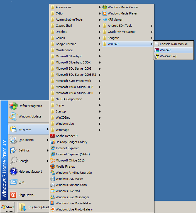The image size is (196, 213).
Task: Launch WinRAR from its books icon
Action: 157,50
